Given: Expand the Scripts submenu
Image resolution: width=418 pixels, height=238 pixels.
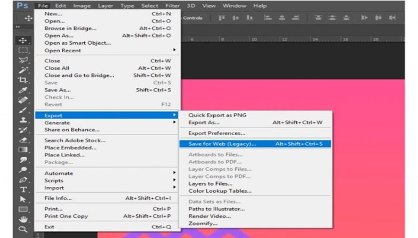Looking at the screenshot, I should tap(107, 180).
